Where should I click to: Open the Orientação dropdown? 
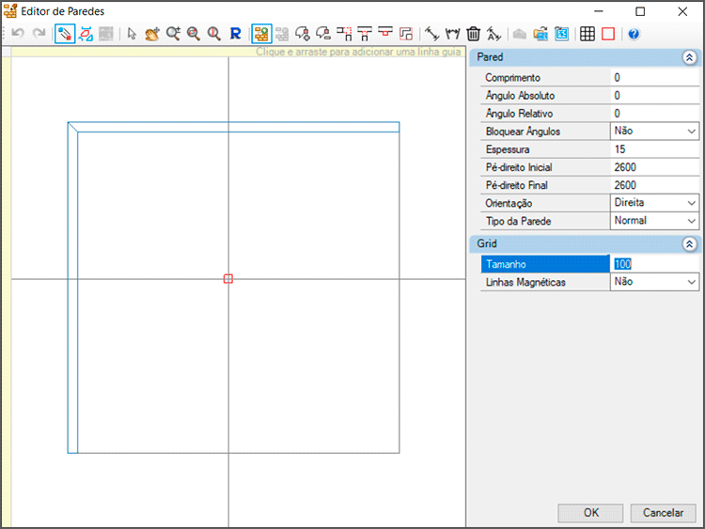tap(692, 203)
